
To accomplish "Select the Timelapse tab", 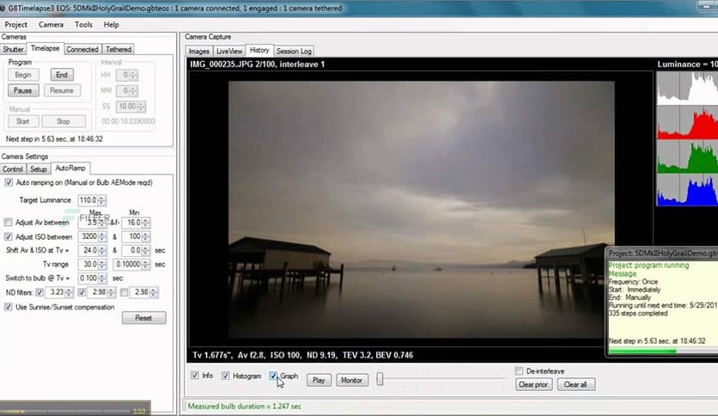I will [x=45, y=49].
